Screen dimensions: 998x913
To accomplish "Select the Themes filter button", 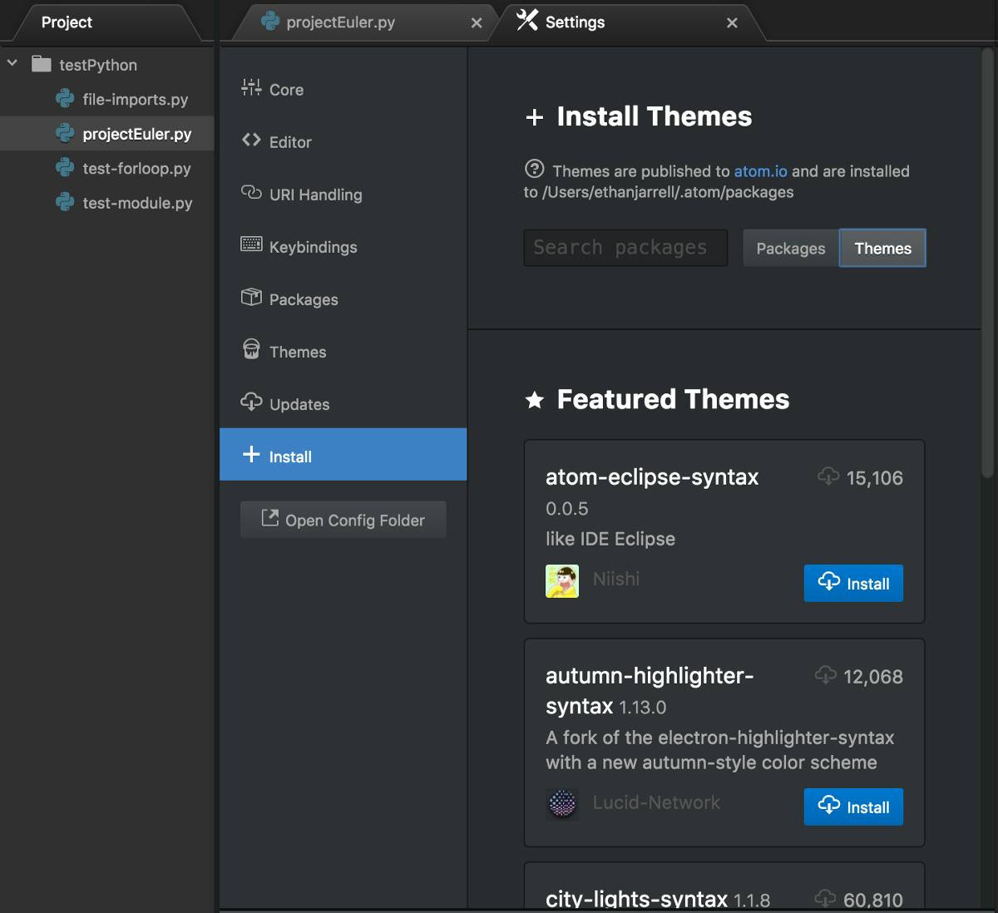I will tap(882, 248).
